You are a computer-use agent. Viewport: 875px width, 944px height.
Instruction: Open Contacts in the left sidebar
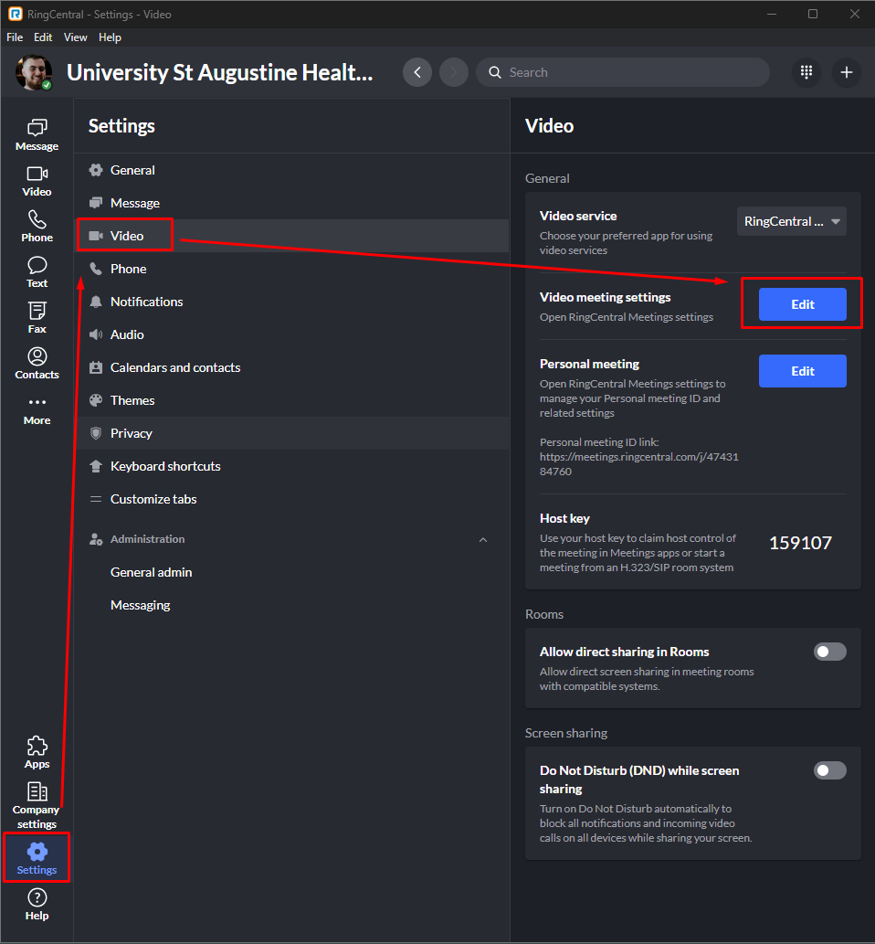(x=37, y=364)
